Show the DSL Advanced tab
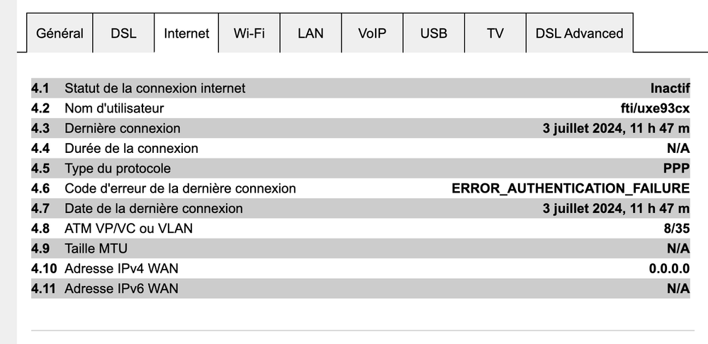The height and width of the screenshot is (344, 708). [x=579, y=33]
